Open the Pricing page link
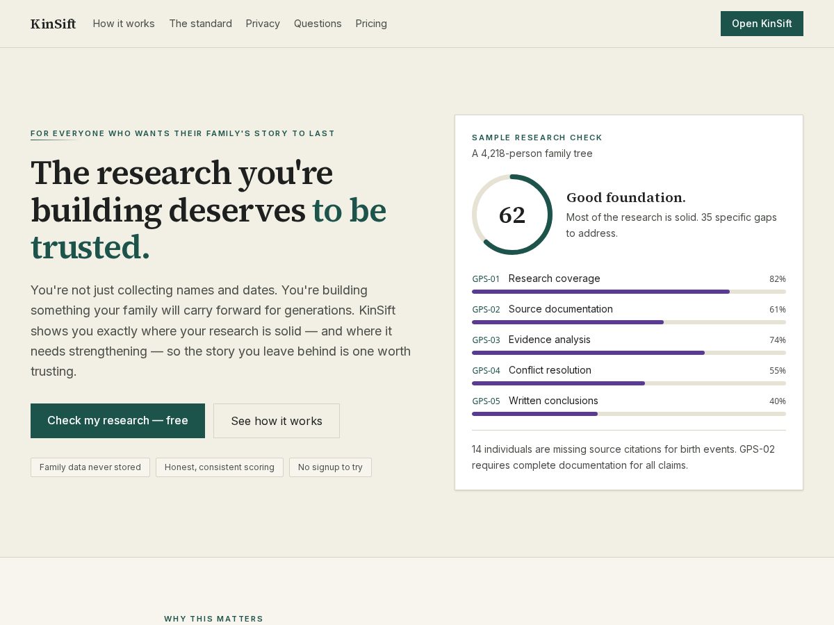This screenshot has height=625, width=834. [x=371, y=24]
